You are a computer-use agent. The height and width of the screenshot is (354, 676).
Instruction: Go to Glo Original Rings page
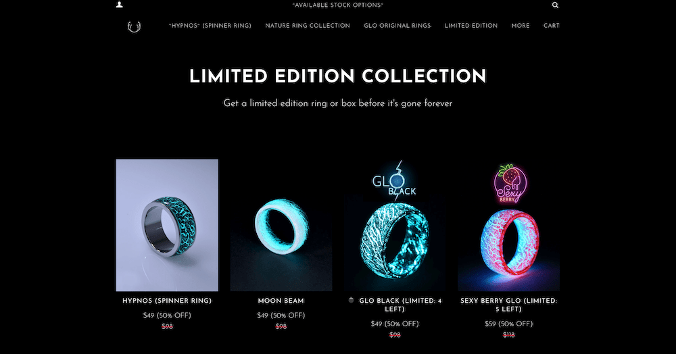(x=397, y=26)
